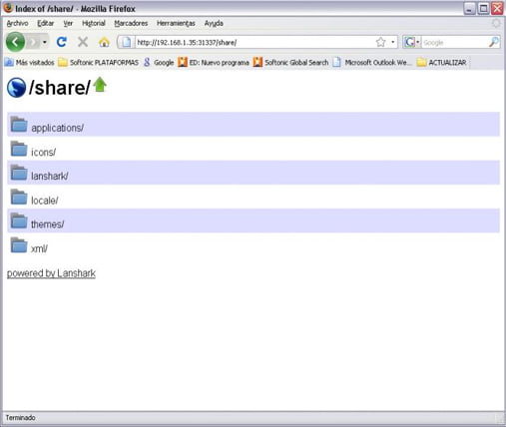The height and width of the screenshot is (427, 506).
Task: Open the Archivo menu
Action: (17, 23)
